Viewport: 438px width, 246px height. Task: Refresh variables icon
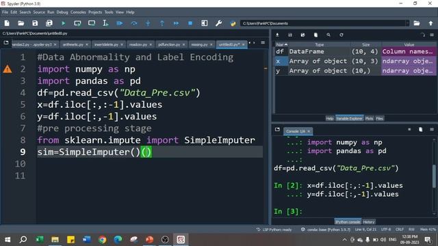(x=342, y=35)
